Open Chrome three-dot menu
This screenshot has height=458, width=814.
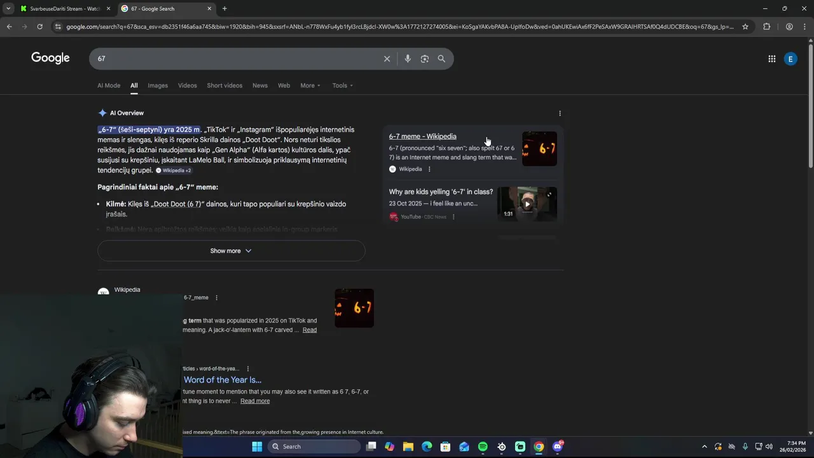click(x=804, y=27)
